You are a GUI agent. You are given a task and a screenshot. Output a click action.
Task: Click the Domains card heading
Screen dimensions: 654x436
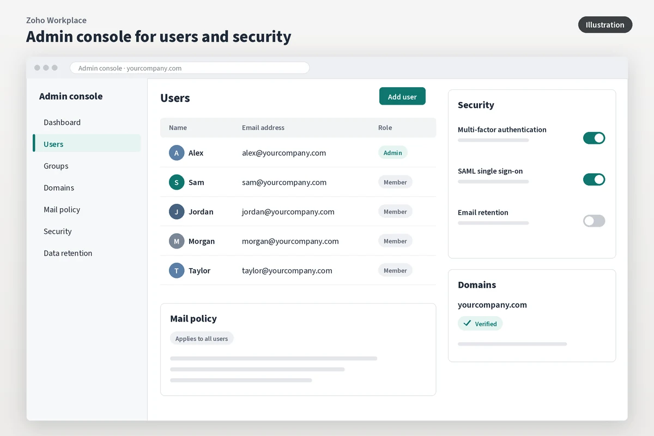coord(477,284)
